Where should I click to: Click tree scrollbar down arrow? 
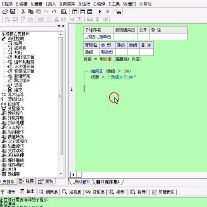coord(61,174)
